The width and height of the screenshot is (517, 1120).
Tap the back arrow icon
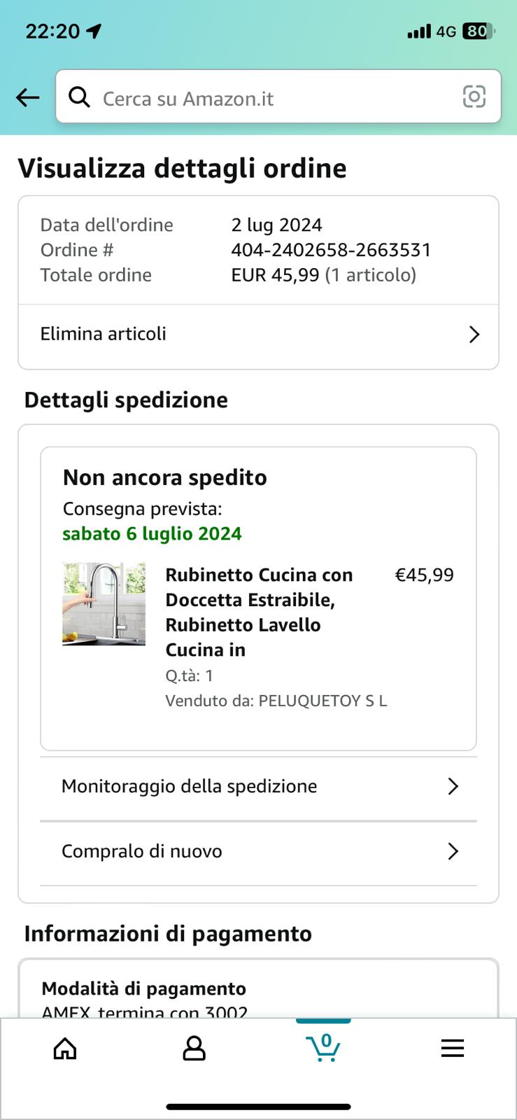pyautogui.click(x=28, y=97)
